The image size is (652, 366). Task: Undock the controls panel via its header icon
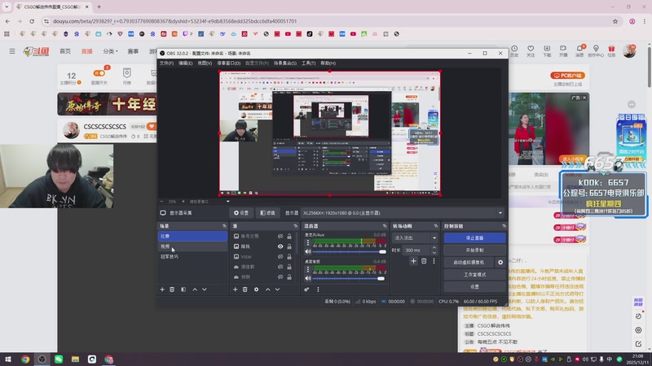coord(504,226)
